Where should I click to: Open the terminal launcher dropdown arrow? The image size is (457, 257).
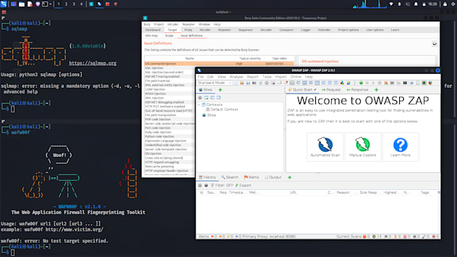point(50,4)
